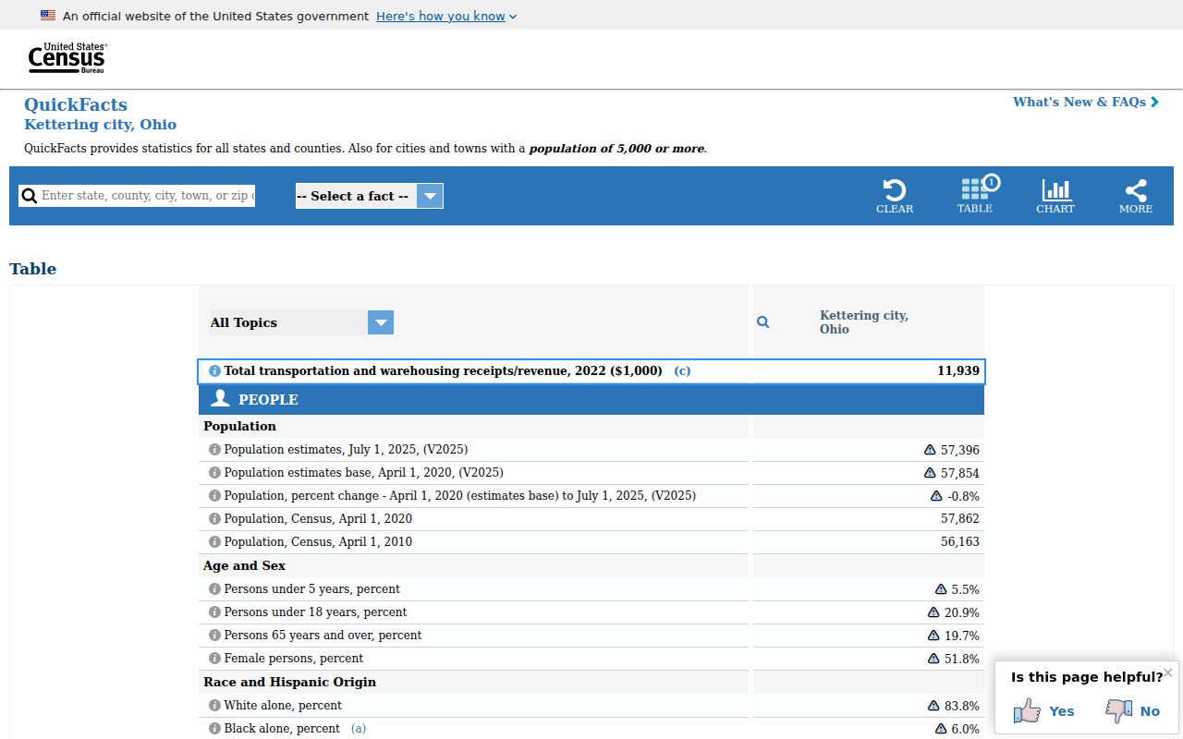Open What's New & FAQs link
This screenshot has height=739, width=1183.
1086,102
